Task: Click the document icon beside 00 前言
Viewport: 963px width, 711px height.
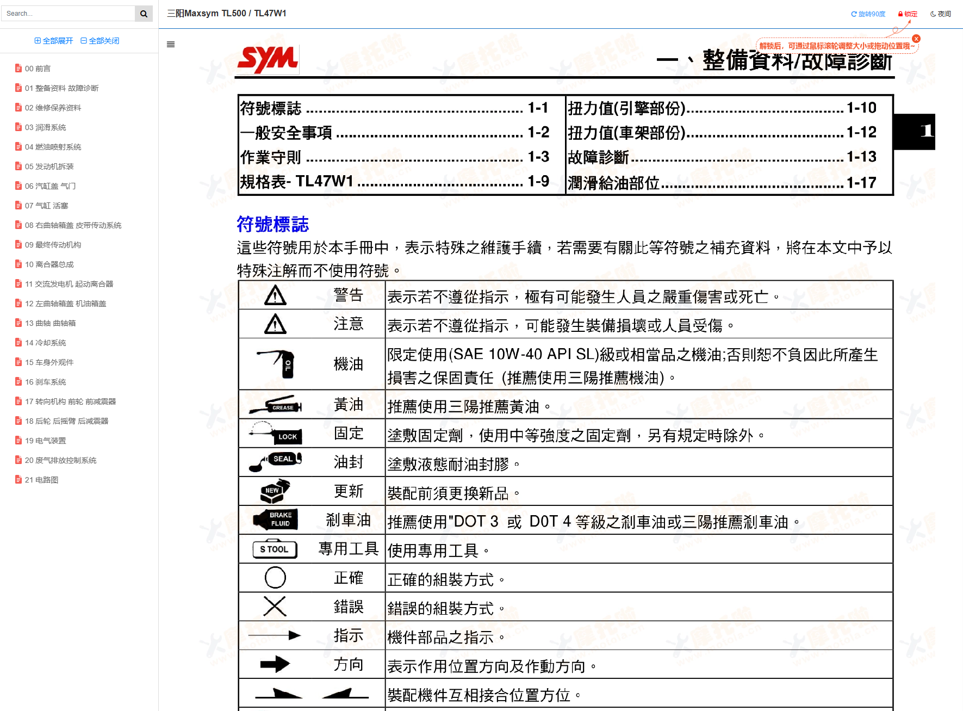Action: tap(18, 69)
